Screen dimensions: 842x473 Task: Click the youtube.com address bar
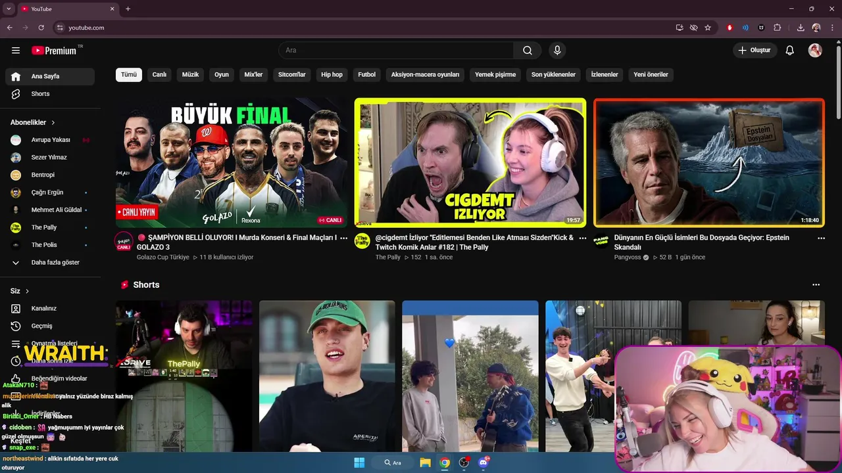(363, 28)
